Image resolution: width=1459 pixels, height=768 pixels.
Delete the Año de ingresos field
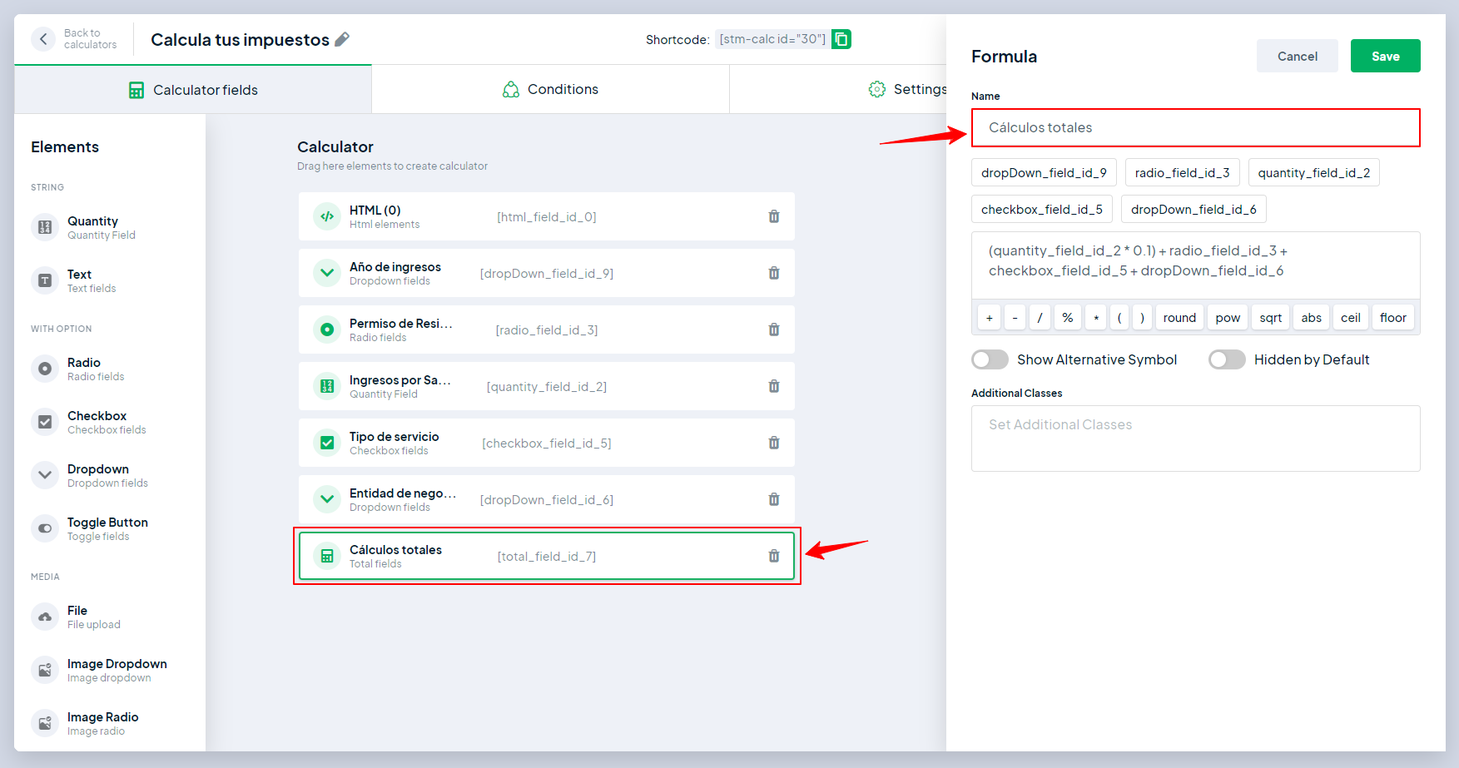point(773,273)
